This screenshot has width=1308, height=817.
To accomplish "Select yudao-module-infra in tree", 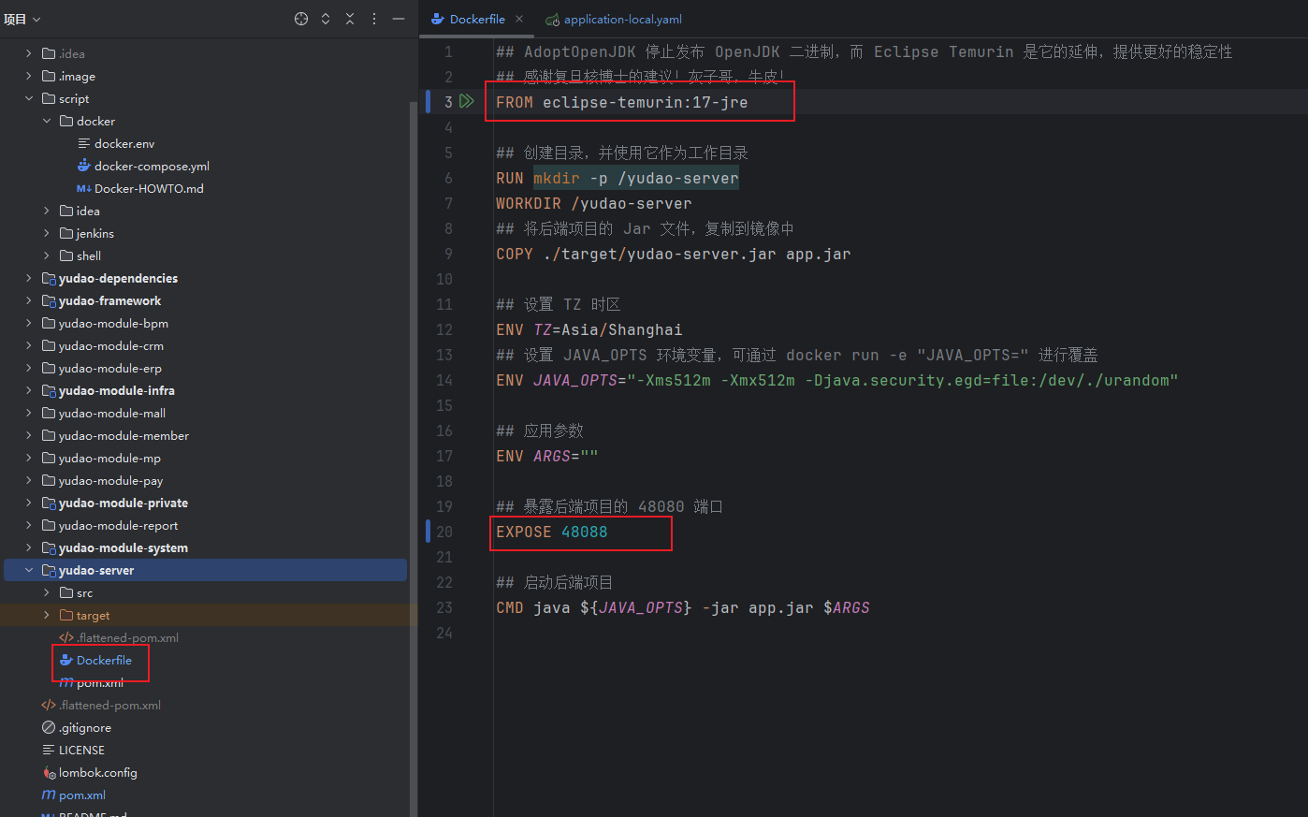I will 116,390.
